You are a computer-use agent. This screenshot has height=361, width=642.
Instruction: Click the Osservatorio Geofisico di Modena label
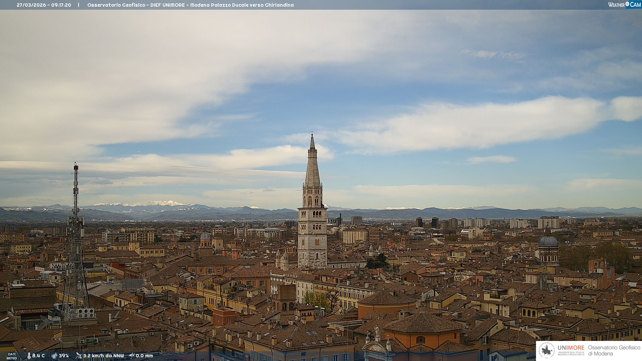coord(614,350)
